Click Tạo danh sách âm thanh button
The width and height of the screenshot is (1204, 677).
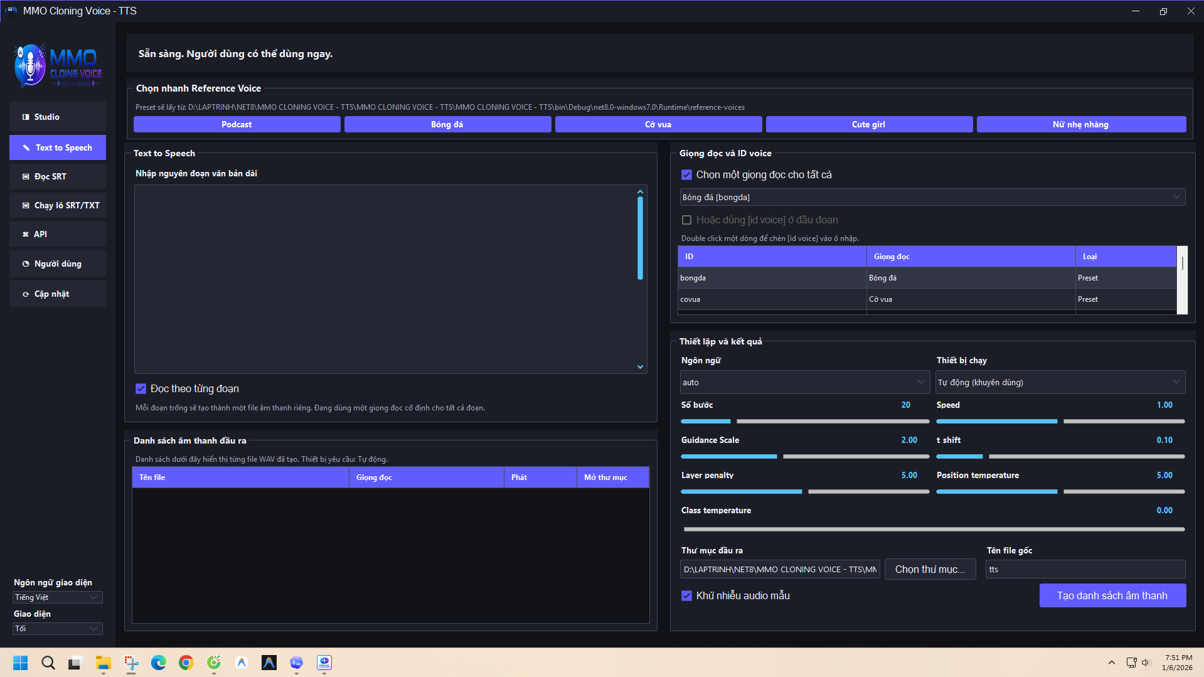(1112, 595)
